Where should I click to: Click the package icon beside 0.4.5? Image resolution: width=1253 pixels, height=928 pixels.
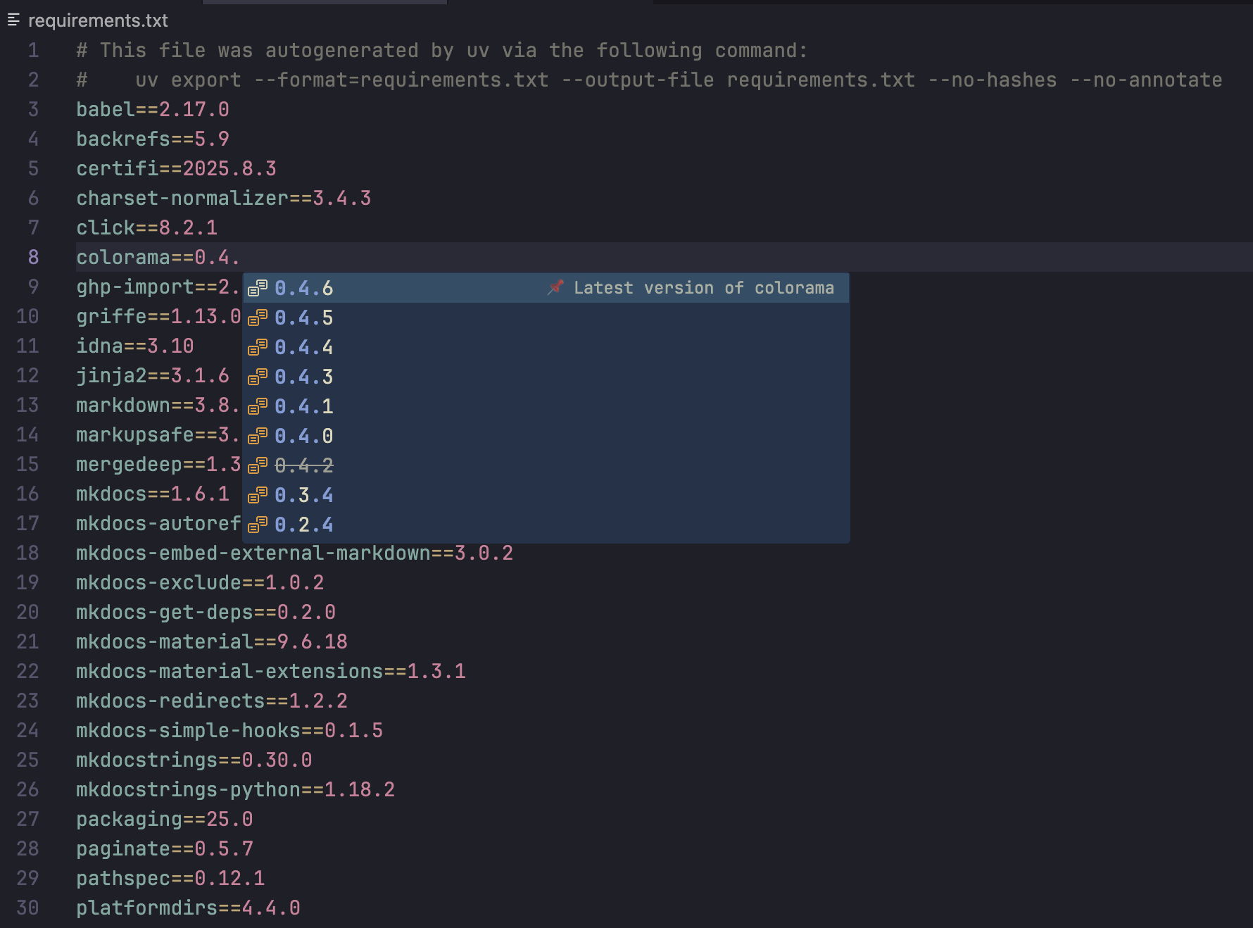(x=258, y=318)
